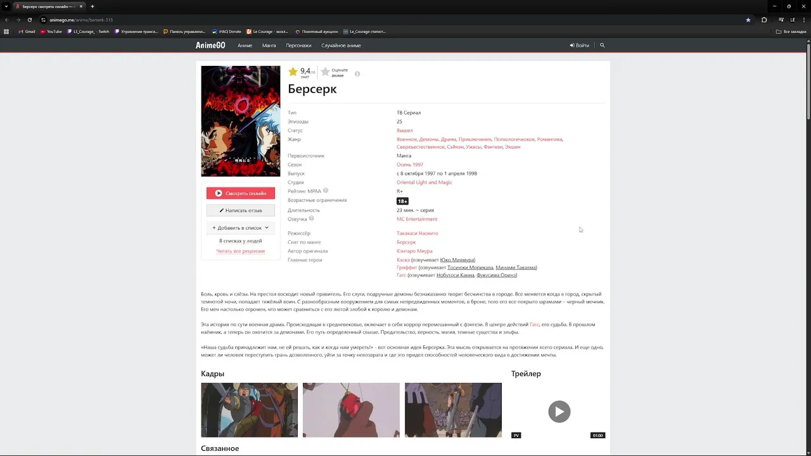Open the 'Все закладки' bookmarks folder

[791, 31]
